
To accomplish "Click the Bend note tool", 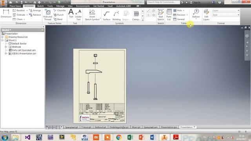I will (58, 19).
